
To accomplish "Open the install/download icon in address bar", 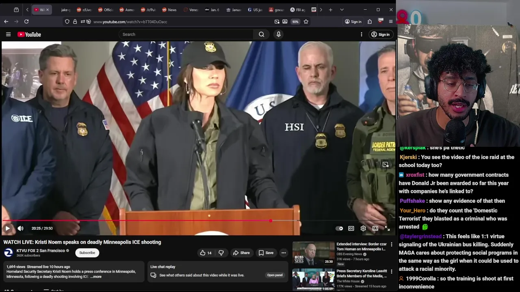I will (x=285, y=21).
